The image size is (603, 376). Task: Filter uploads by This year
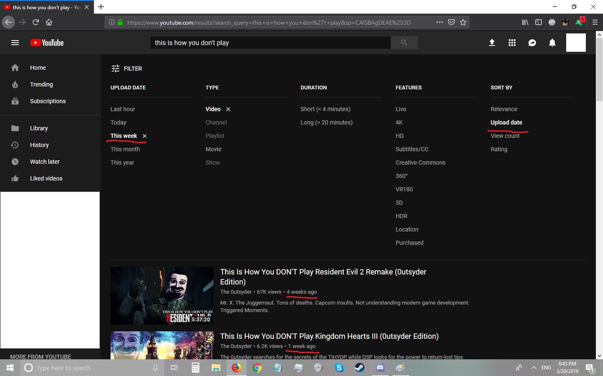pos(122,162)
